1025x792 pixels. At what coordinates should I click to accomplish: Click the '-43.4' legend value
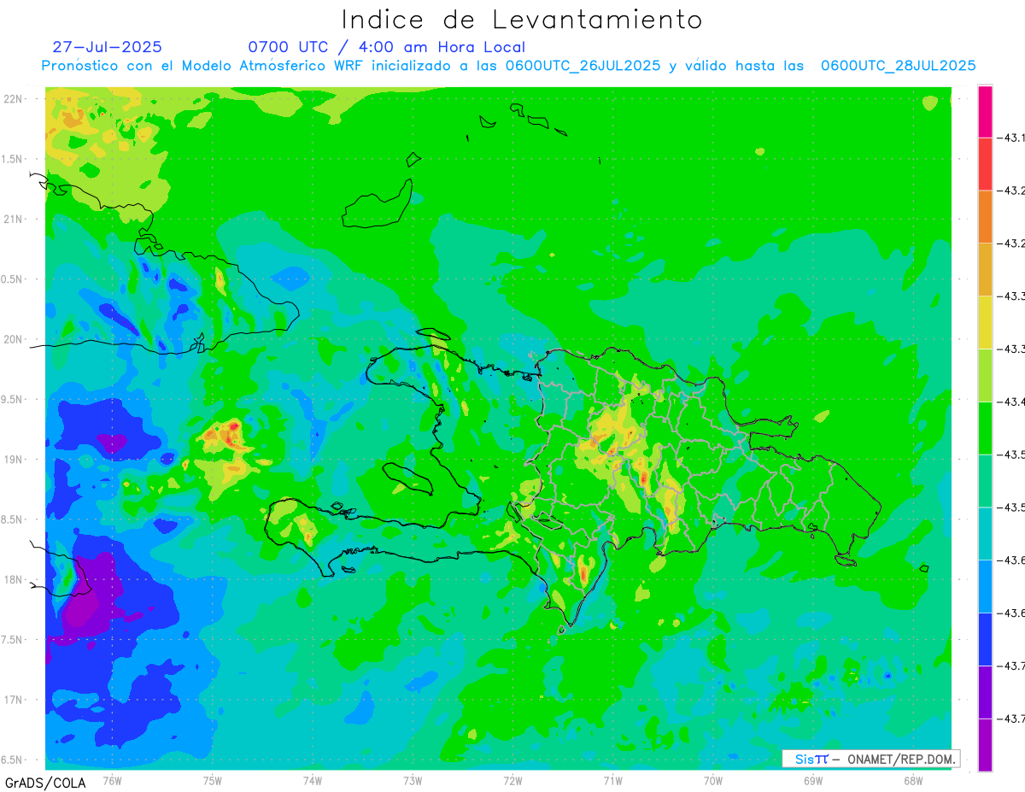[1011, 402]
